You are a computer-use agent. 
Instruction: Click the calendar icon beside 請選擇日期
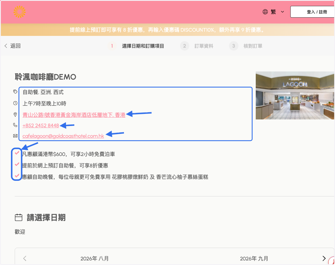pyautogui.click(x=18, y=218)
